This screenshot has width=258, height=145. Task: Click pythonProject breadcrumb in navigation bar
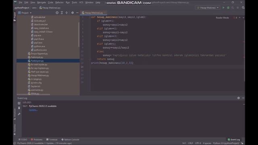click(x=22, y=8)
